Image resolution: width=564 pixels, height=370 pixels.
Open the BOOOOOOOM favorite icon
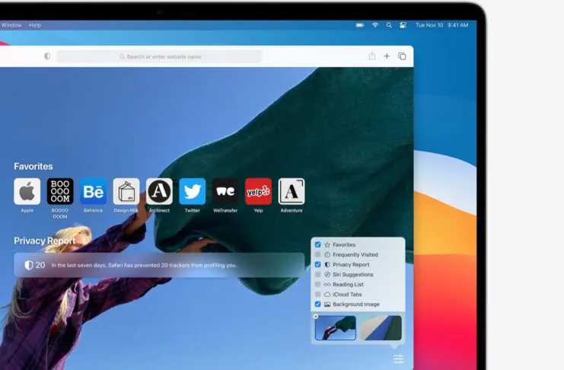click(60, 192)
